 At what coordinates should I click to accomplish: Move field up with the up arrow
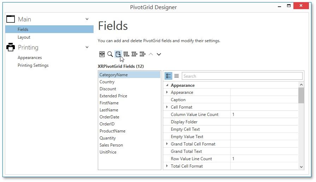151,54
